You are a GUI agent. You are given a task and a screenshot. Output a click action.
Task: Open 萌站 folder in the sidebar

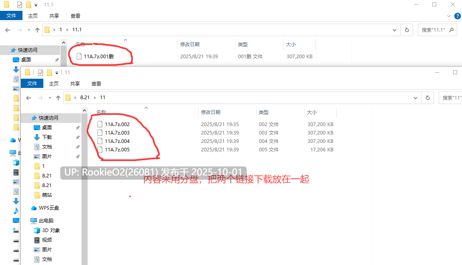47,195
